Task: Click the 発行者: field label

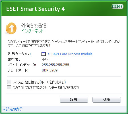Action: [14, 59]
